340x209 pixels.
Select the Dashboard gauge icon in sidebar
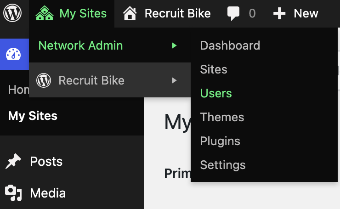click(x=13, y=54)
